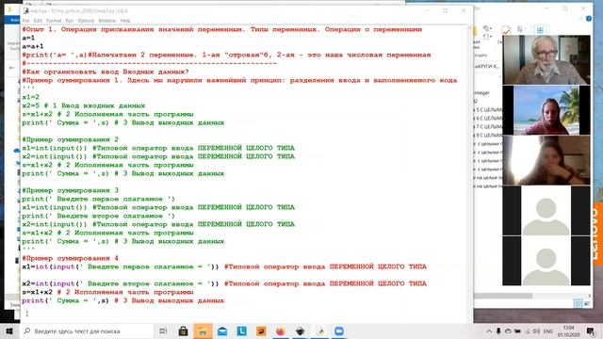
Task: Select the bearded man's video thumbnail
Action: point(546,59)
